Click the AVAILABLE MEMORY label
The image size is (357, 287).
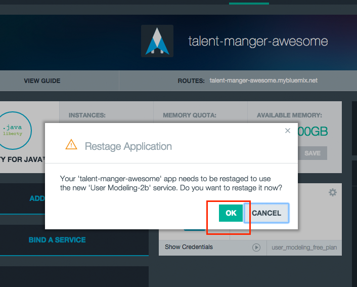click(x=289, y=115)
